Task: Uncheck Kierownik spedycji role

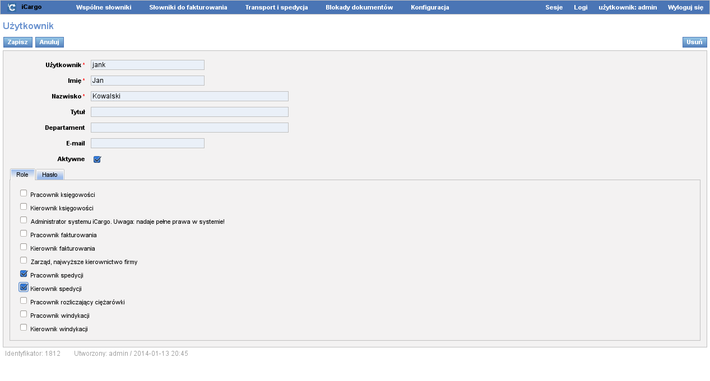Action: click(x=24, y=287)
